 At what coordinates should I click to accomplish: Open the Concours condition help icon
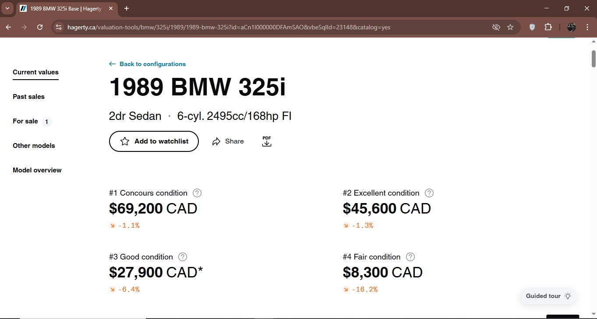197,193
